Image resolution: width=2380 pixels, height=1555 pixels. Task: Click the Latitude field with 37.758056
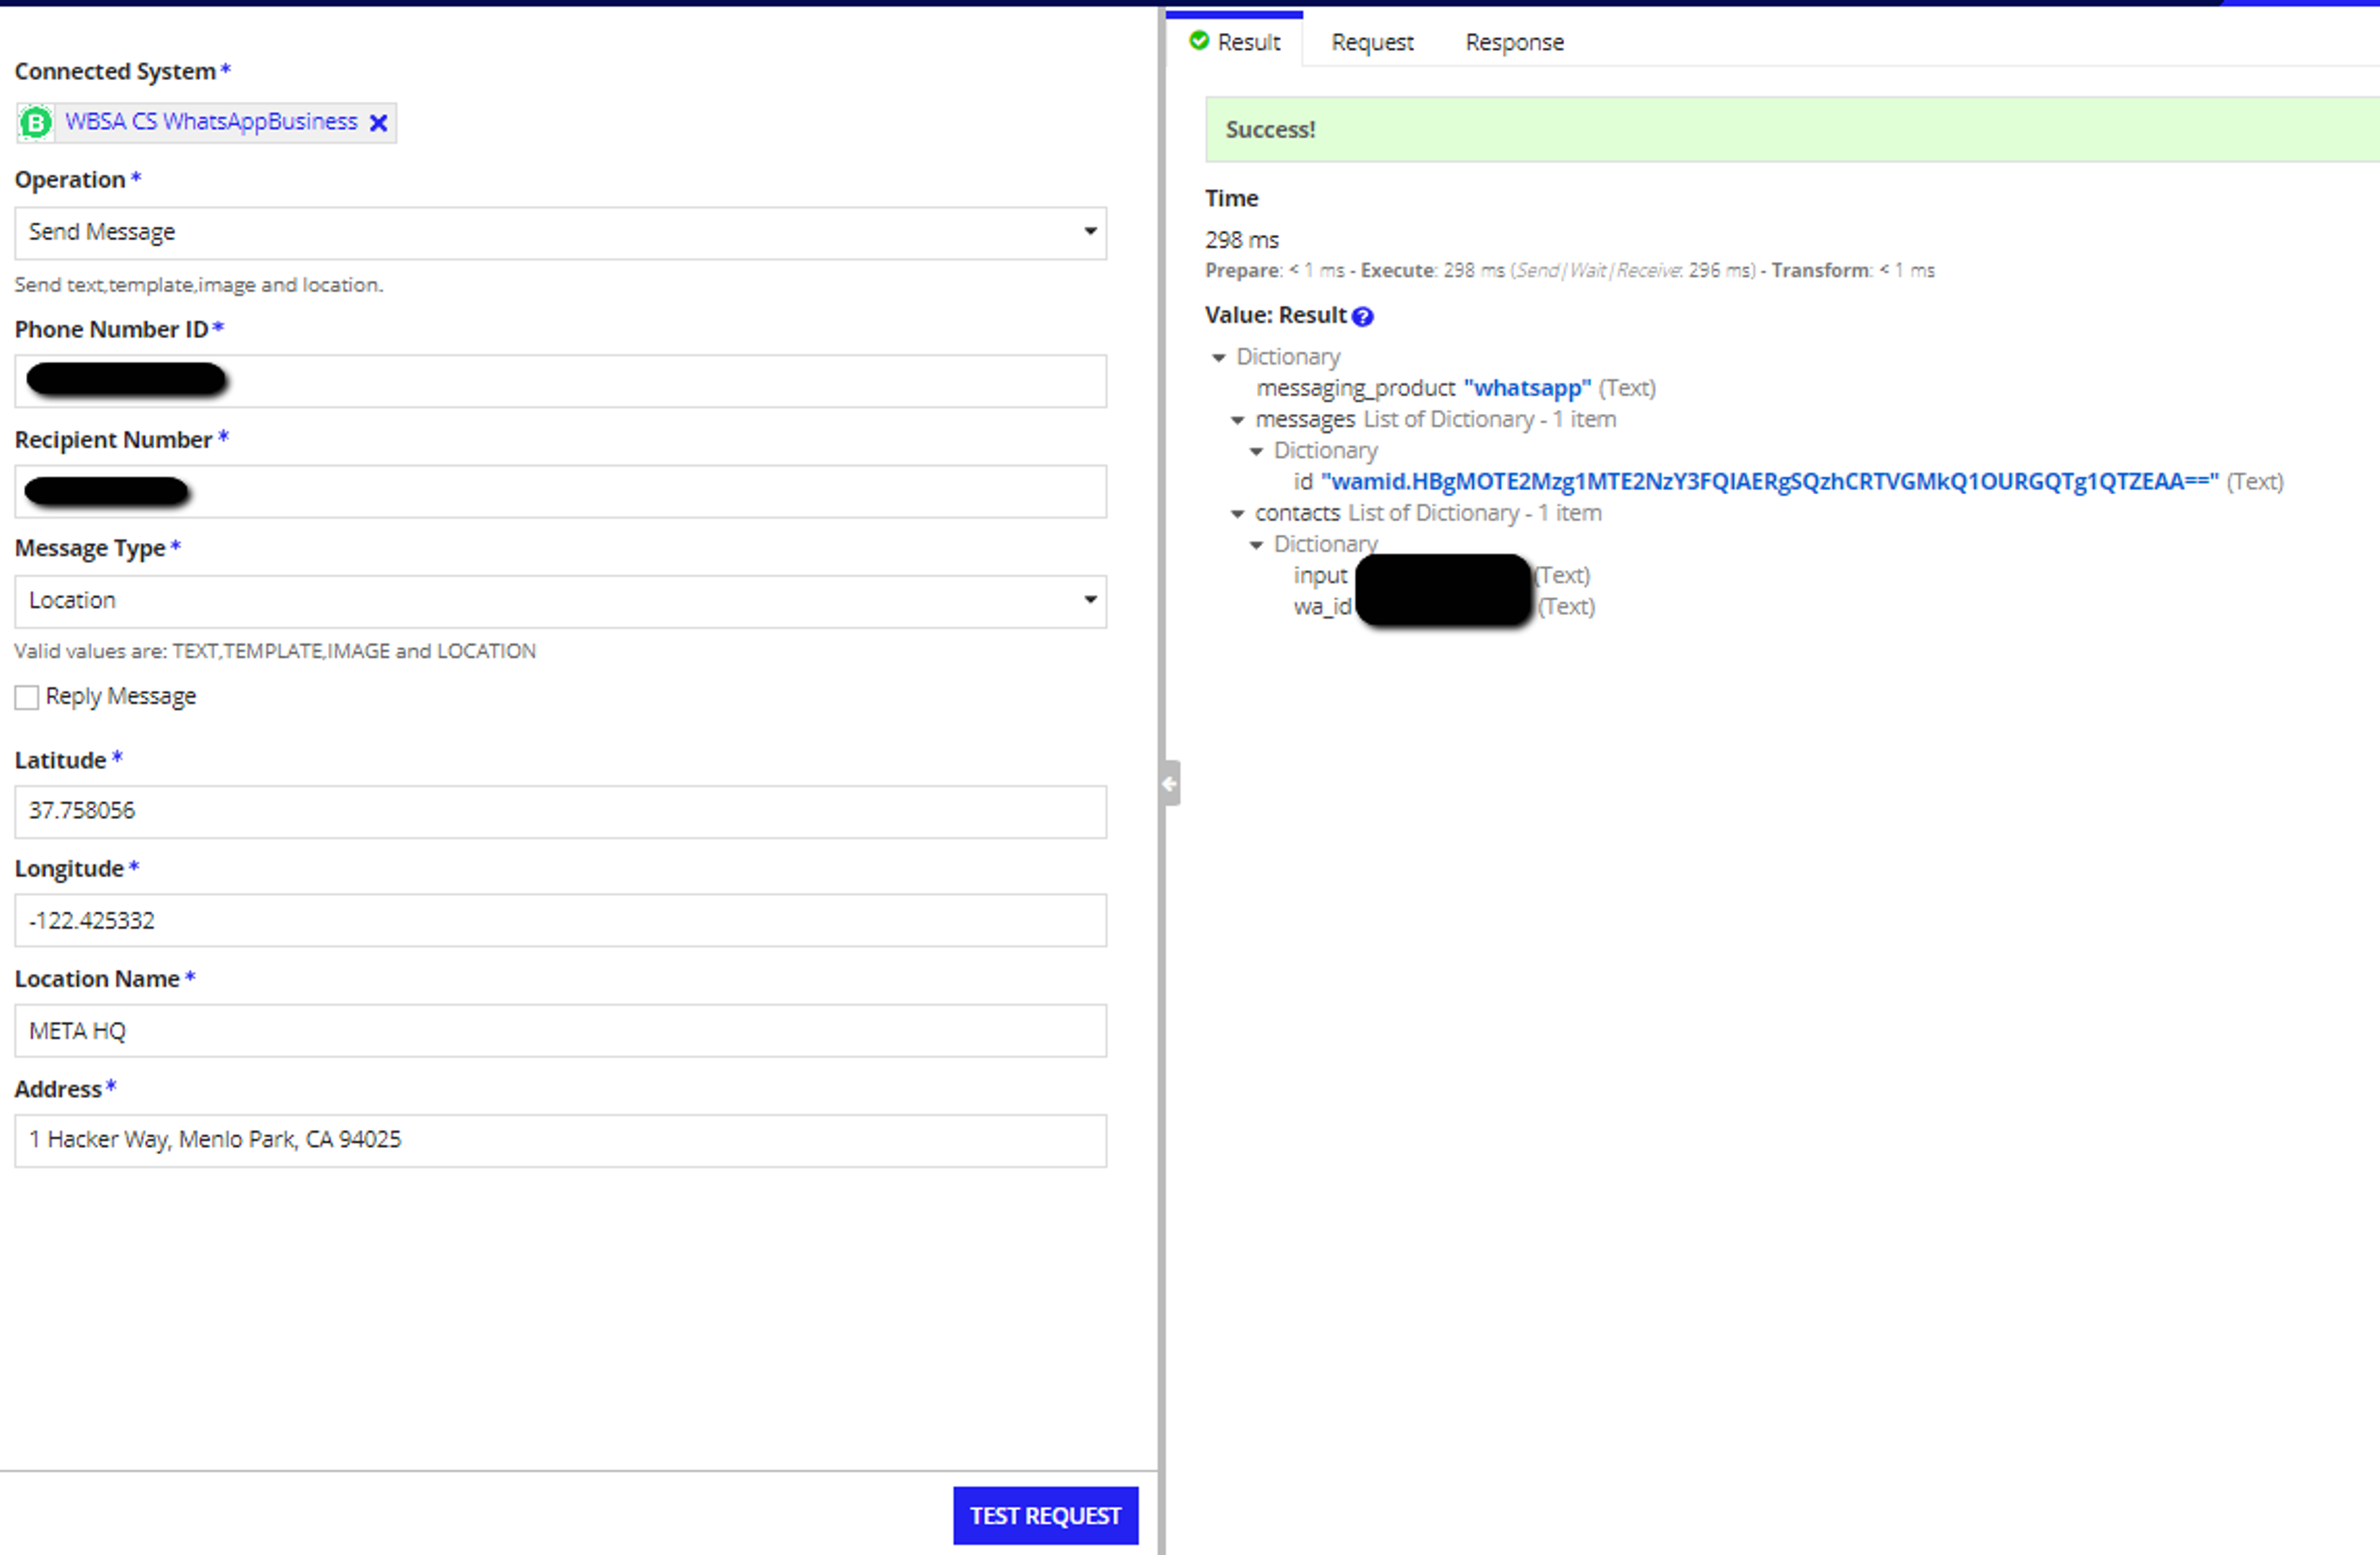(x=560, y=812)
